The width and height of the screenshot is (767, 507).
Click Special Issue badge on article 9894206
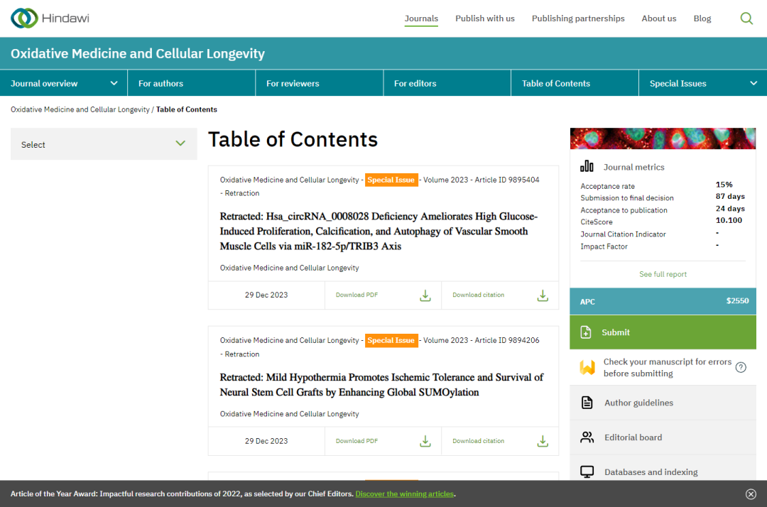coord(391,340)
